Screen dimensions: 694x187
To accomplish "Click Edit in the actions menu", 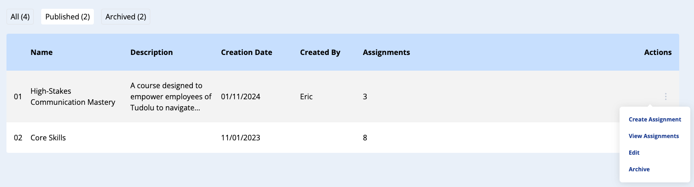I will (634, 153).
